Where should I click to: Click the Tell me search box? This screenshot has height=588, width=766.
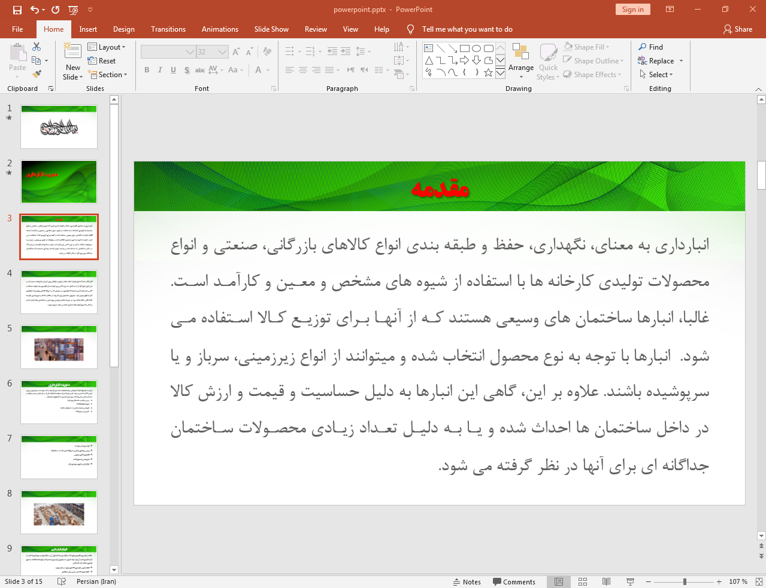pos(467,29)
